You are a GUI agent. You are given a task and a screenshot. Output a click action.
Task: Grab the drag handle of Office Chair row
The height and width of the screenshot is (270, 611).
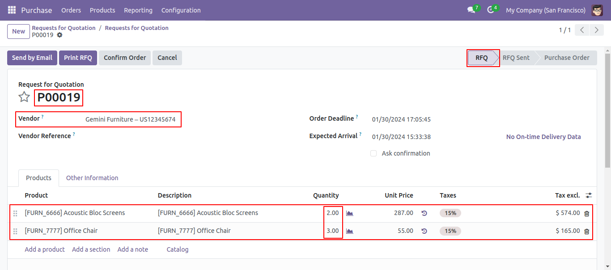click(15, 231)
